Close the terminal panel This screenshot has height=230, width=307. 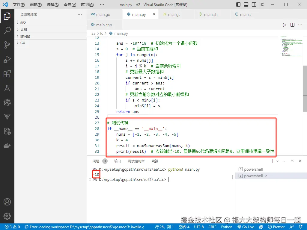[300, 161]
